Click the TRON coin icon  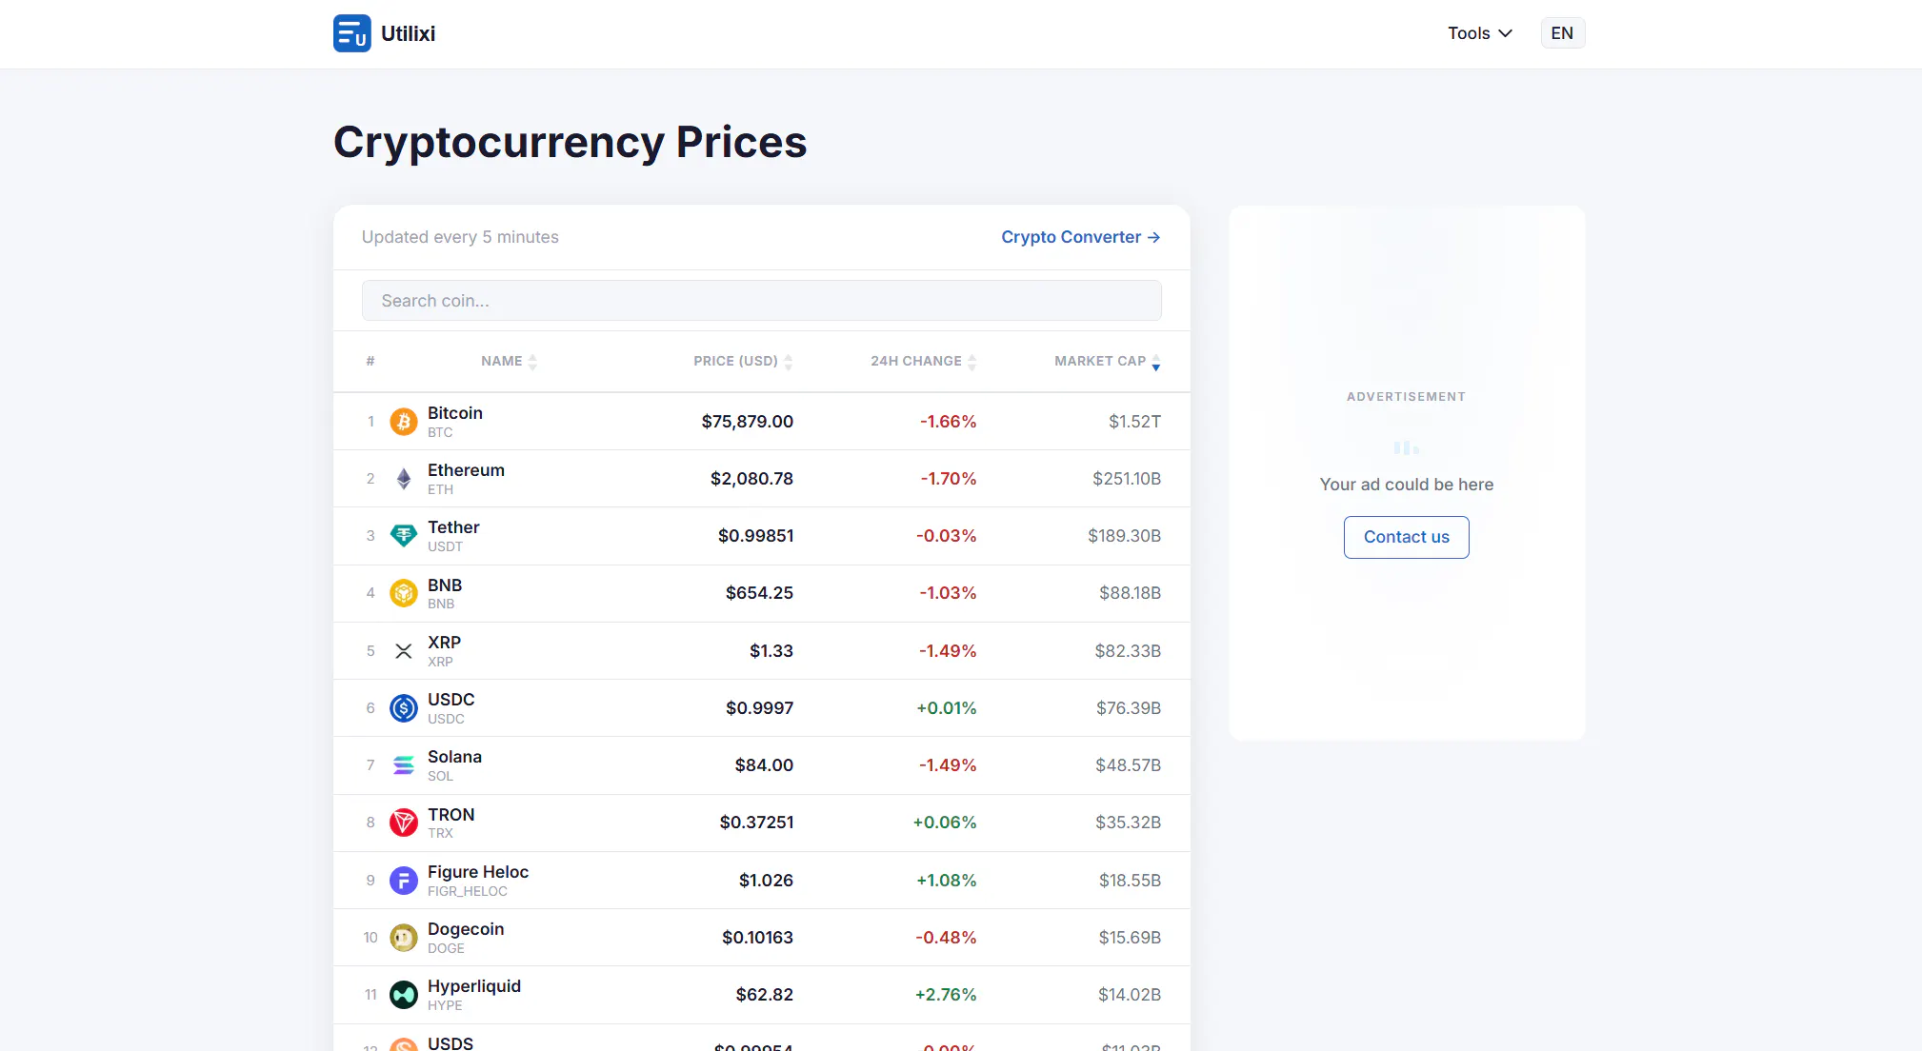tap(404, 823)
